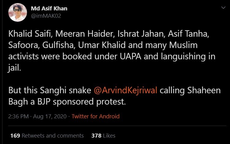View the 169 Retweets and comments

47,135
